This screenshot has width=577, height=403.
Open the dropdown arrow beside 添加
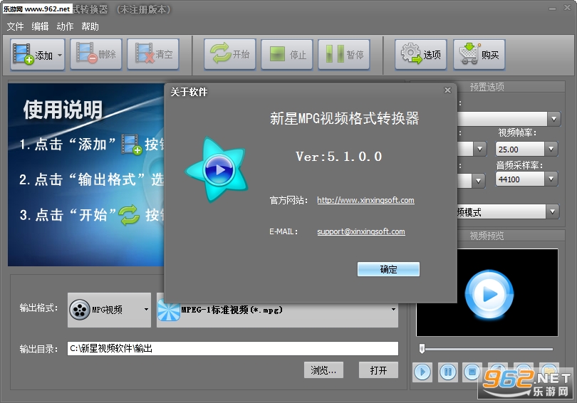pos(60,55)
